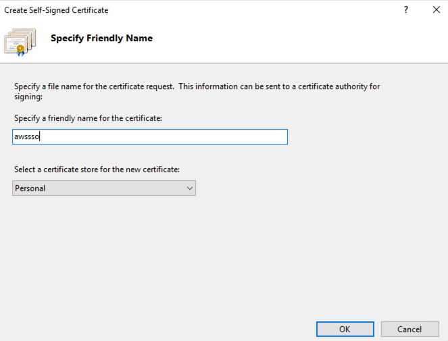Click the certificate stack icon
448x341 pixels.
click(20, 42)
